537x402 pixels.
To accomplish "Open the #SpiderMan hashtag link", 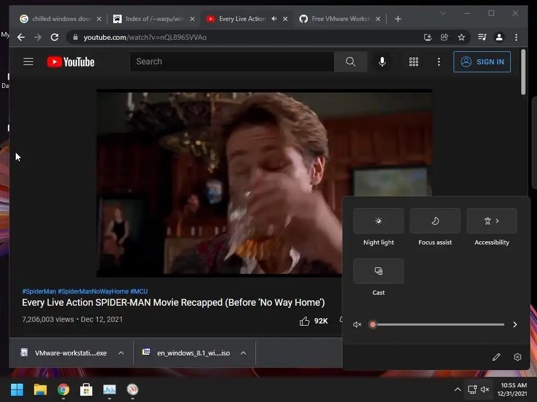I will pos(39,291).
